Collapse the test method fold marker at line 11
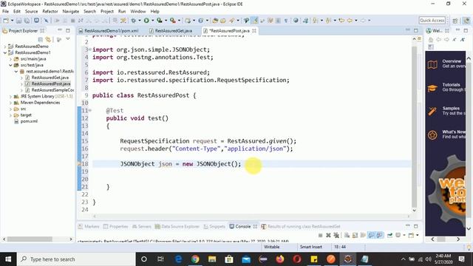 click(90, 111)
